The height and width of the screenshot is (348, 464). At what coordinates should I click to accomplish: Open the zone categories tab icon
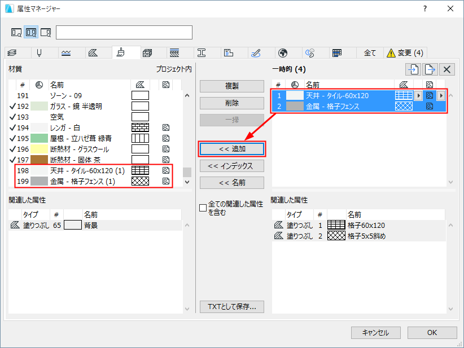229,53
